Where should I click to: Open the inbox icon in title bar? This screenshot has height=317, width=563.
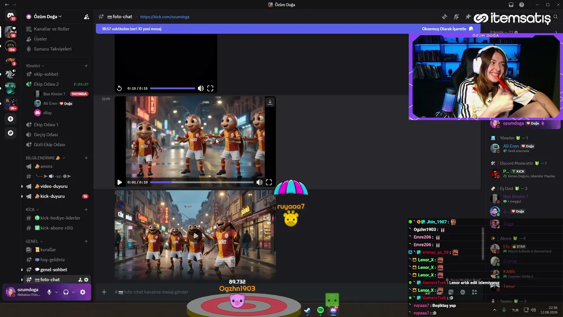click(x=511, y=5)
